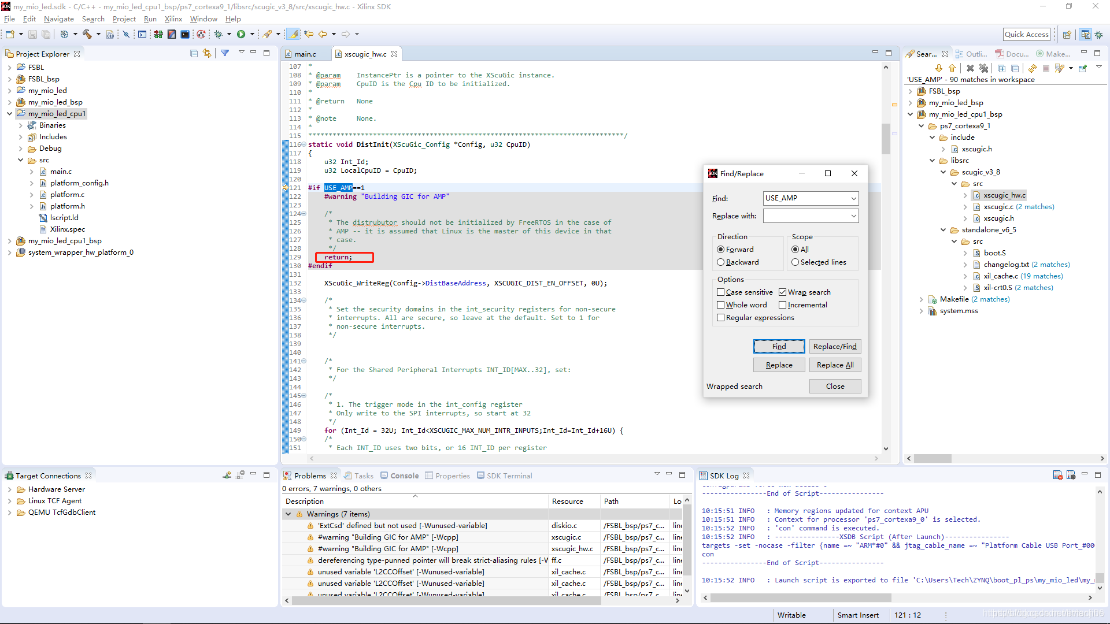Click the Replace All button
Screen dimensions: 1110x624
click(x=834, y=365)
